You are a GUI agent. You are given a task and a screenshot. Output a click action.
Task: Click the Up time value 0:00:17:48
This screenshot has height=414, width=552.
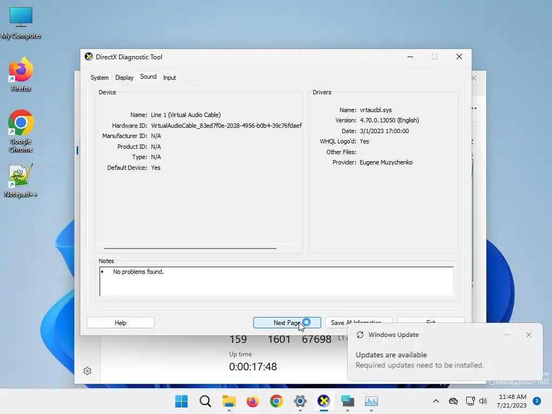[253, 367]
